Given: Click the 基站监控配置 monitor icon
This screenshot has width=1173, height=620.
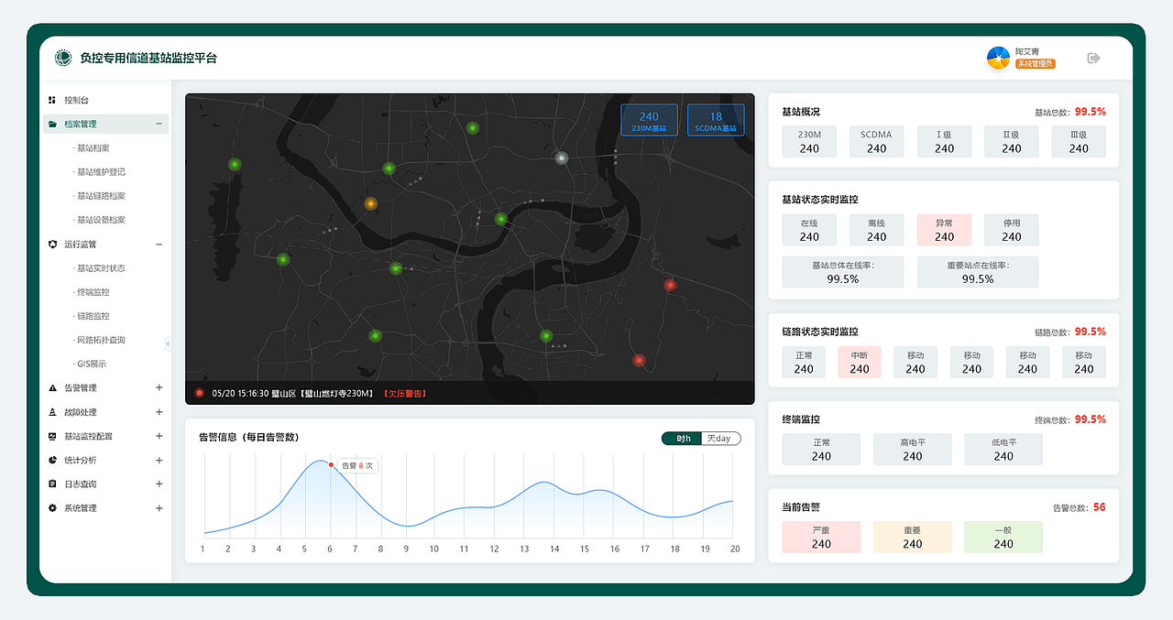Looking at the screenshot, I should tap(52, 436).
